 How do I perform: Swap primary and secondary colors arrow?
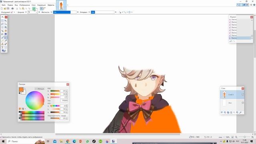click(x=25, y=88)
